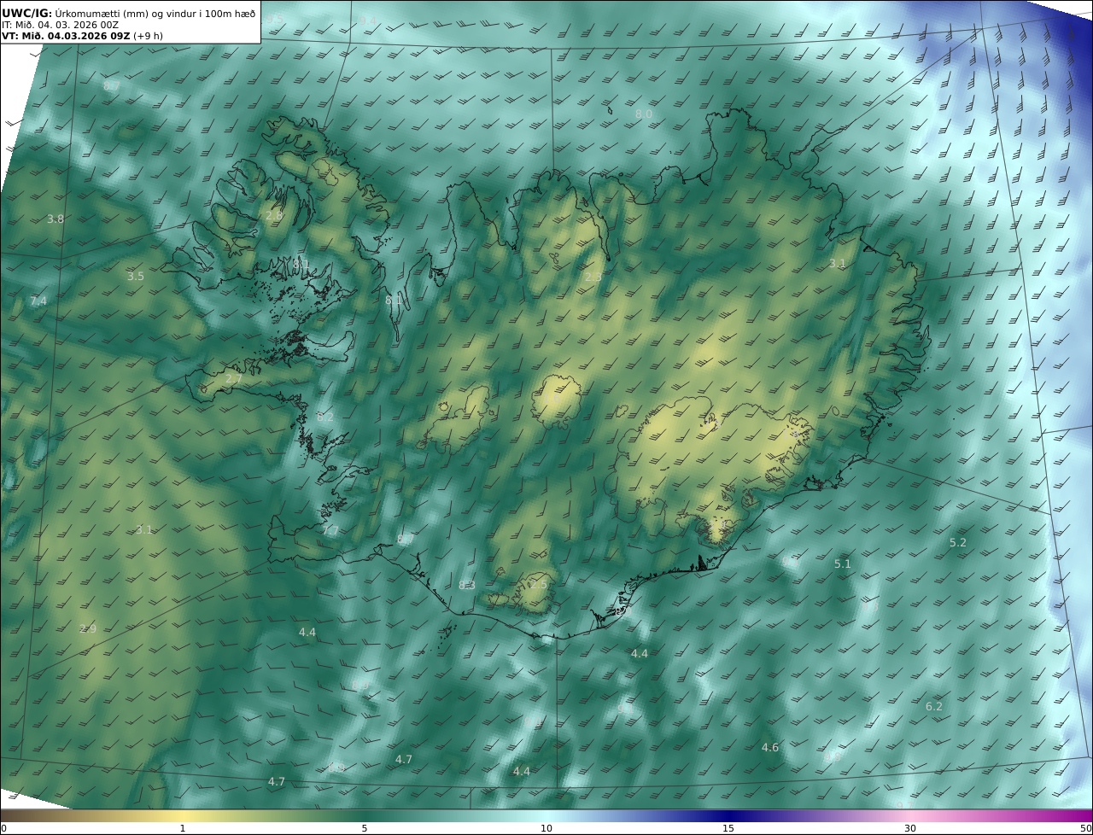Click the UWC/IG map title line
Viewport: 1093px width, 835px height.
tap(128, 13)
